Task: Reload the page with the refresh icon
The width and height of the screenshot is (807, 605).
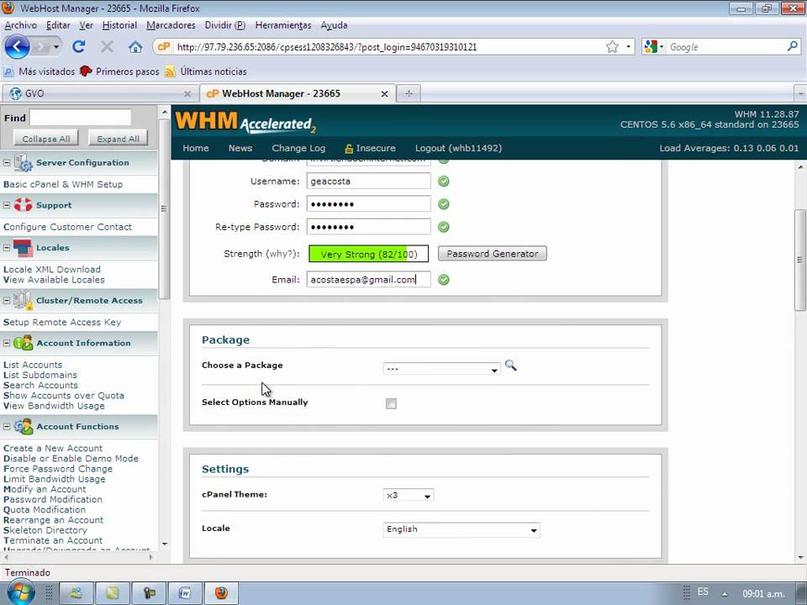Action: [x=79, y=47]
